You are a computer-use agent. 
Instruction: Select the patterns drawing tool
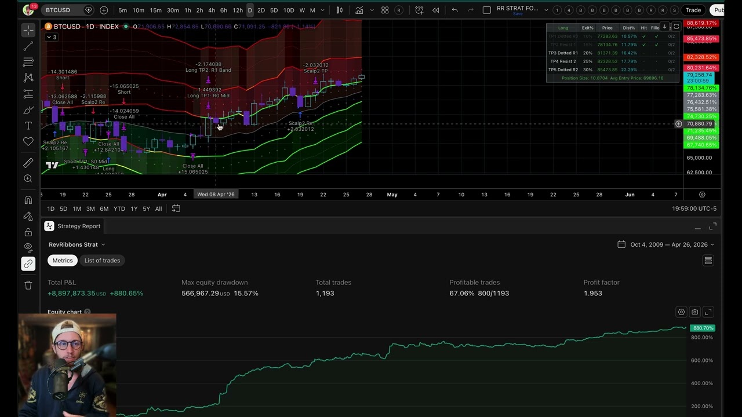pos(28,78)
